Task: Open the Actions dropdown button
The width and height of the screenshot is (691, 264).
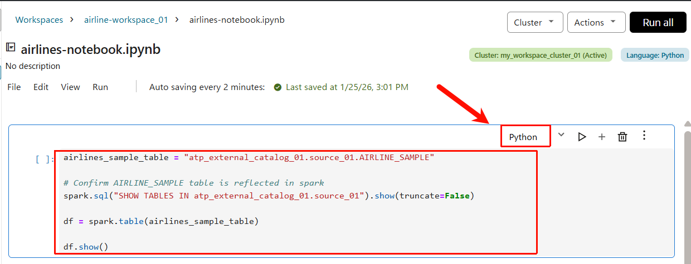Action: click(596, 22)
